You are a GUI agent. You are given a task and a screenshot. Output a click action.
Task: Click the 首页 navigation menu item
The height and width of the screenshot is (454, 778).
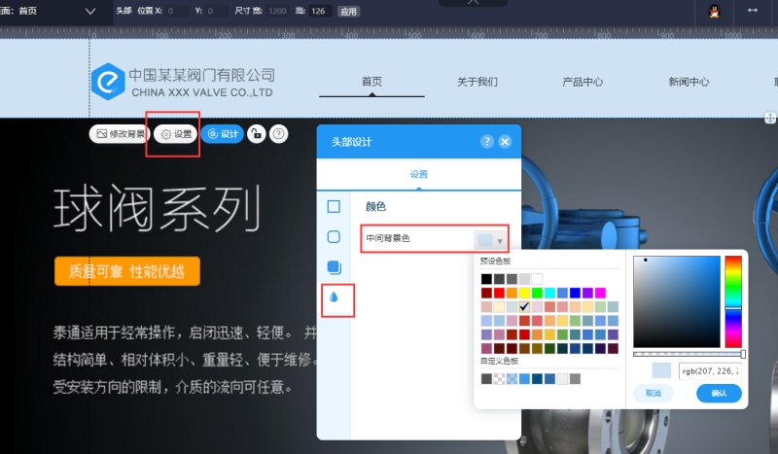pyautogui.click(x=371, y=82)
